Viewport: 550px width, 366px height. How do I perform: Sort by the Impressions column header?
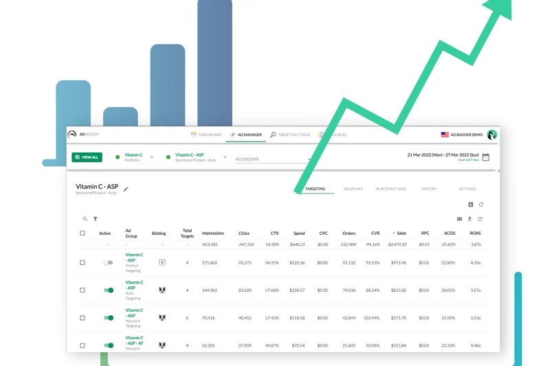click(x=212, y=233)
